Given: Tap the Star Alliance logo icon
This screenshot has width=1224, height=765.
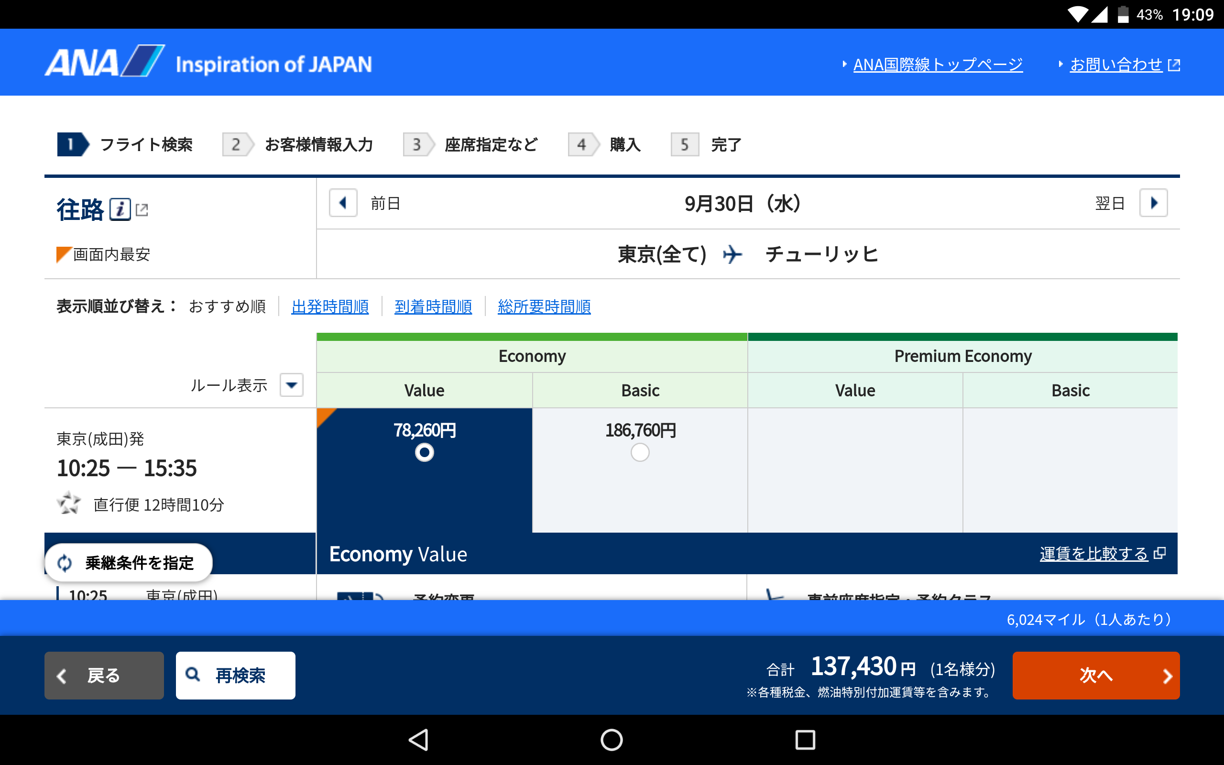Looking at the screenshot, I should 69,503.
